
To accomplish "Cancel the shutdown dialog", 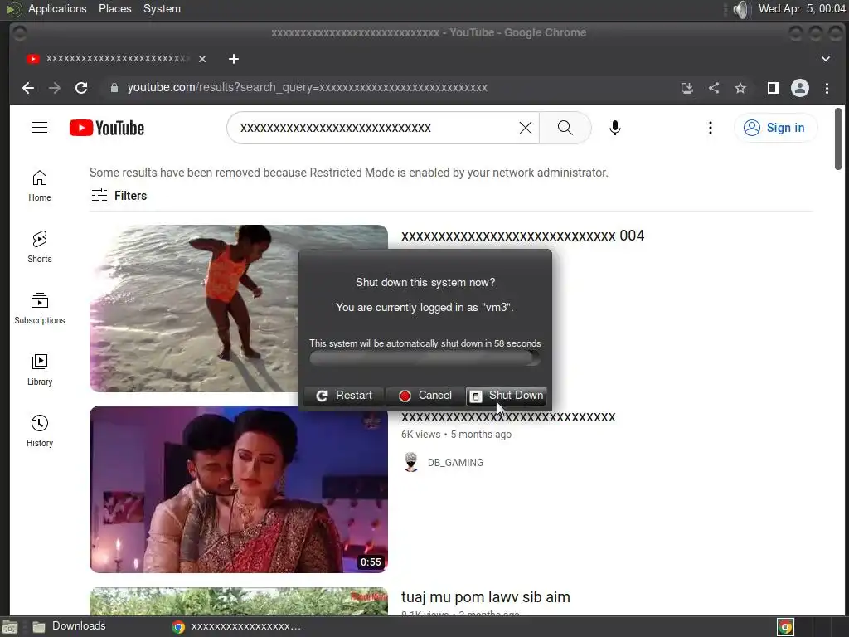I will 425,396.
